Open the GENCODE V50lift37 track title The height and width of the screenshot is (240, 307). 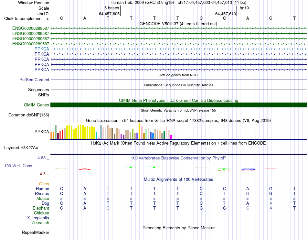point(178,24)
